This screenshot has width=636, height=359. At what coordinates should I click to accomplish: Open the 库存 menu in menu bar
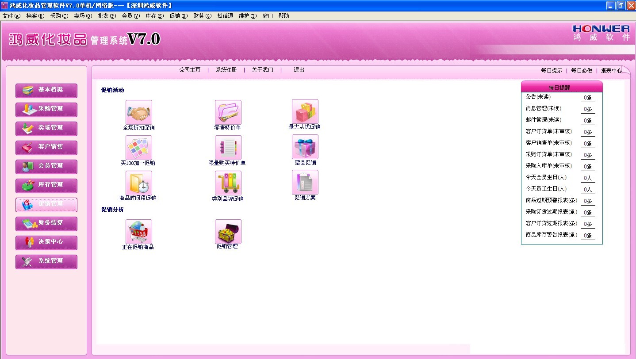[154, 16]
